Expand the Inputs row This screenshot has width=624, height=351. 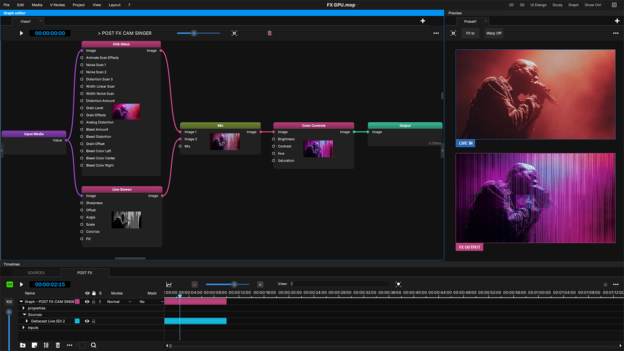(24, 328)
